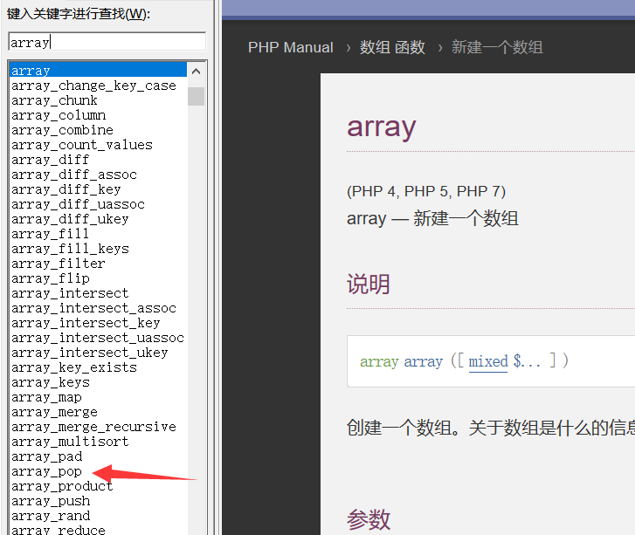Click the index list scroll-up arrow
This screenshot has height=535, width=635.
click(x=196, y=72)
